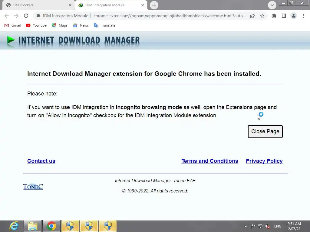Open File Explorer from taskbar
The image size is (310, 232).
pyautogui.click(x=33, y=226)
